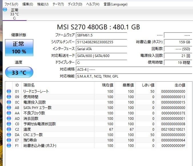
Task: Click status orb for 01 リードエラーレート
Action: click(x=9, y=91)
